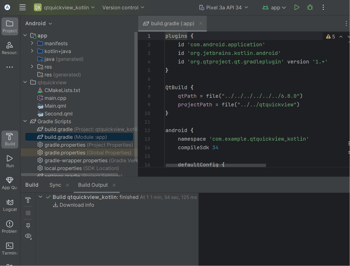Click the Download info link
Screen dimensions: 350x266
click(x=77, y=205)
